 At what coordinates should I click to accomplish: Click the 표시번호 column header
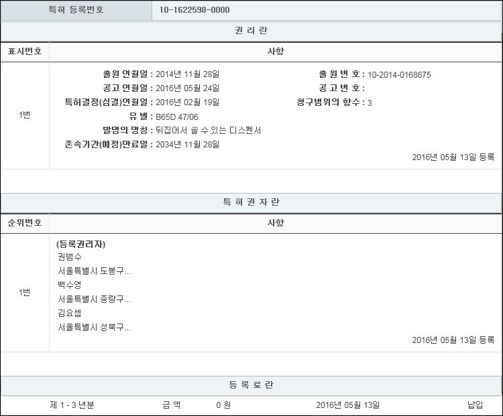(25, 52)
